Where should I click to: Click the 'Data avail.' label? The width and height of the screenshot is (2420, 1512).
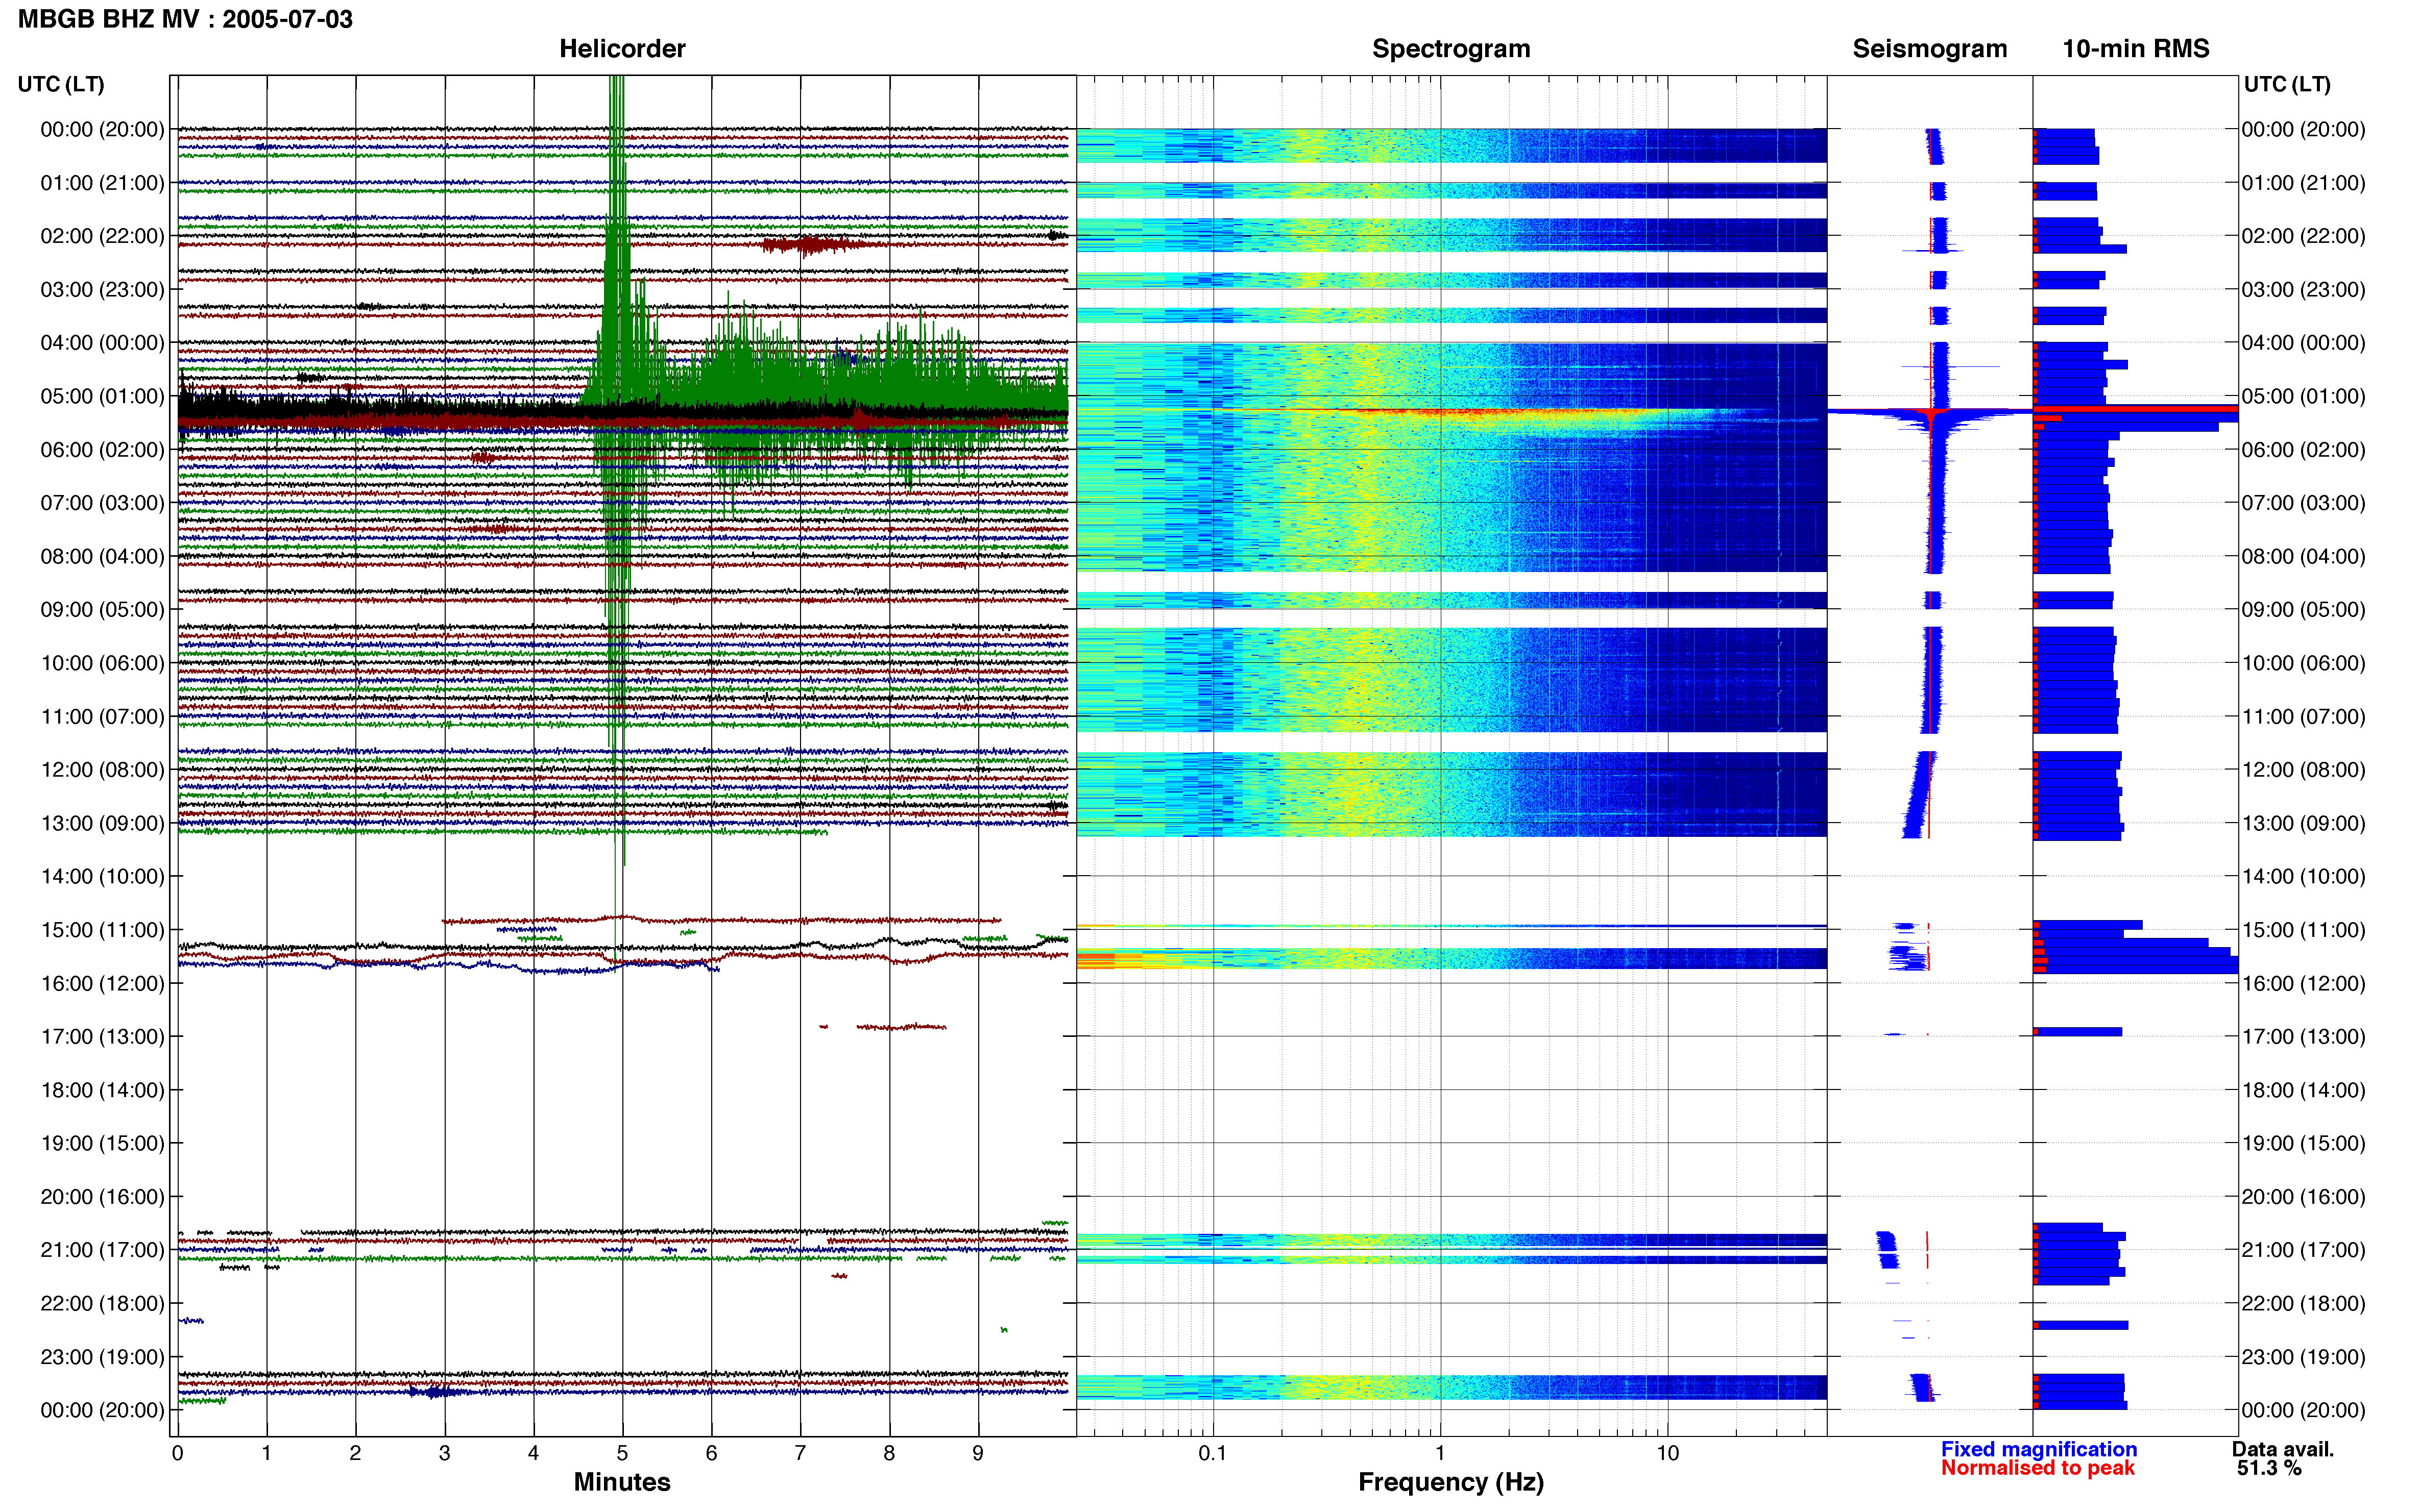(x=2283, y=1449)
